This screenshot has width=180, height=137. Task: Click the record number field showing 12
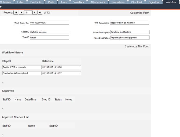pos(28,13)
